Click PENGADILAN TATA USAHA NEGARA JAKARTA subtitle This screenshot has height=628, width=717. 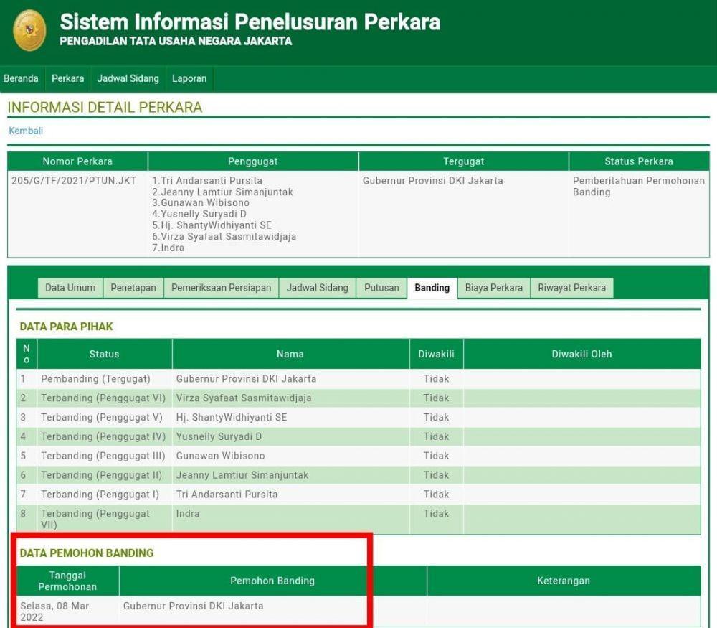click(x=176, y=41)
